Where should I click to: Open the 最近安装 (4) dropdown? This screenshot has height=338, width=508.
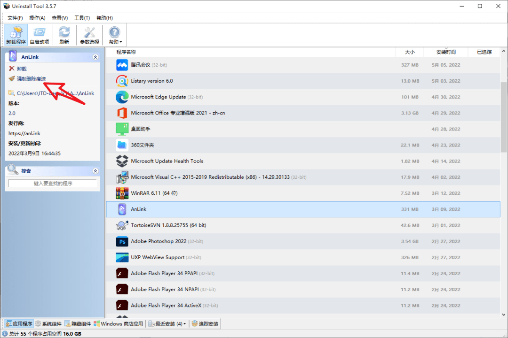coord(167,324)
